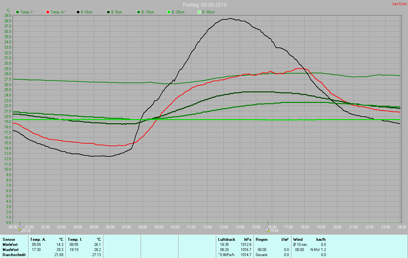408x258 pixels.
Task: Click the marker icon beside 15:44
Action: pos(267,230)
